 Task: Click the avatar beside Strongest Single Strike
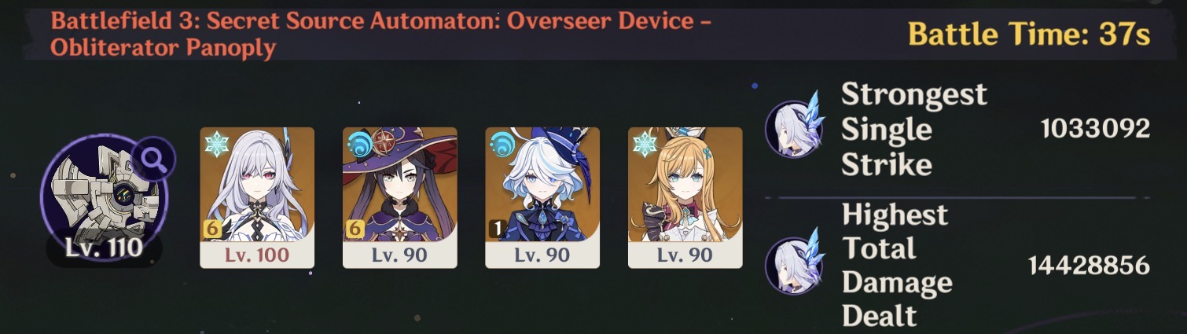pos(795,130)
